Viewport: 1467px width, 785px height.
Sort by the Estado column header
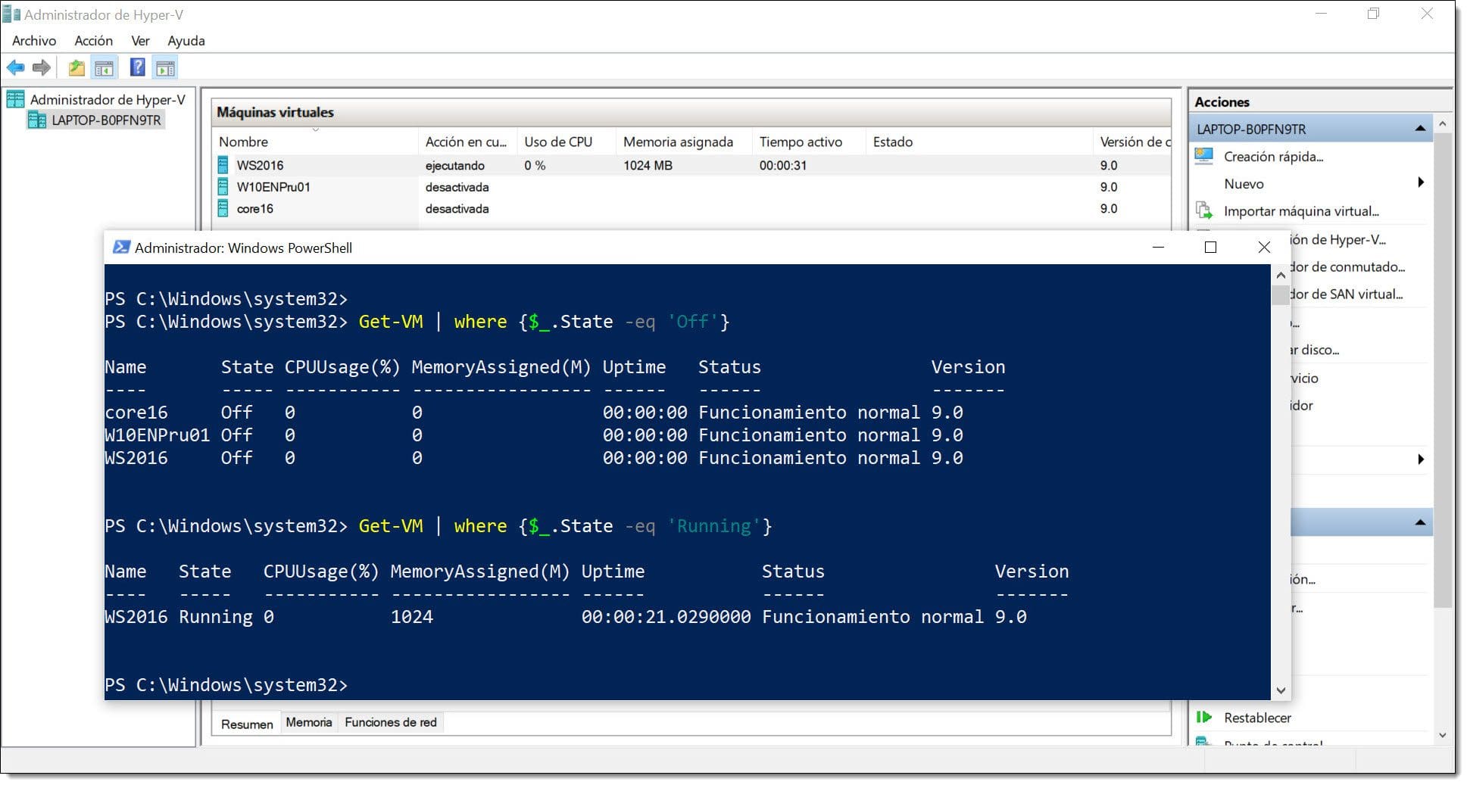coord(979,142)
